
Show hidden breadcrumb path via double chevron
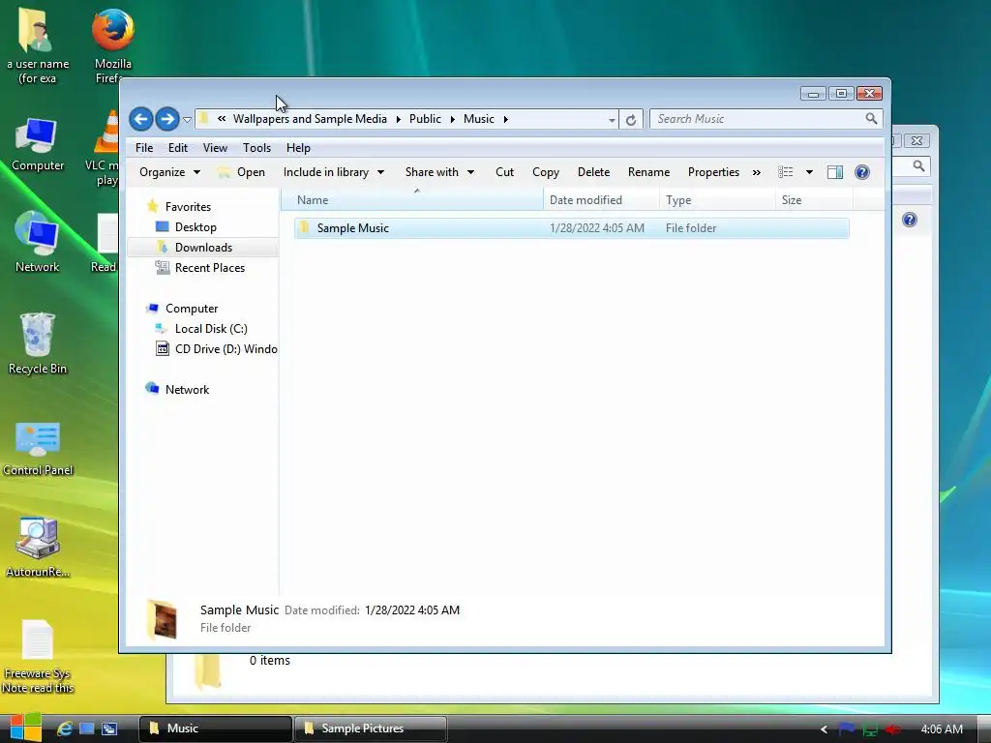pyautogui.click(x=222, y=118)
